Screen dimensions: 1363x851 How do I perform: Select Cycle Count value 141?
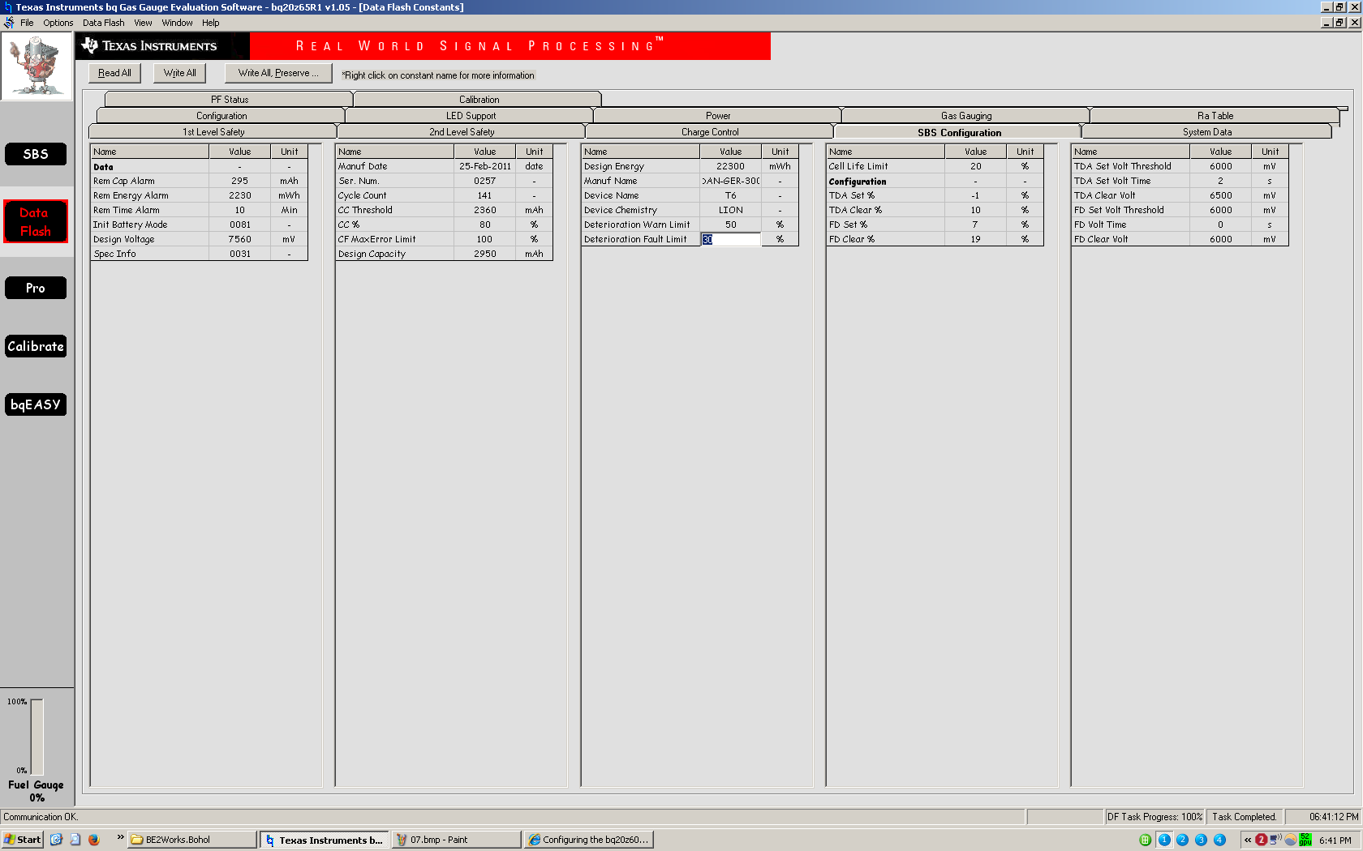click(485, 195)
